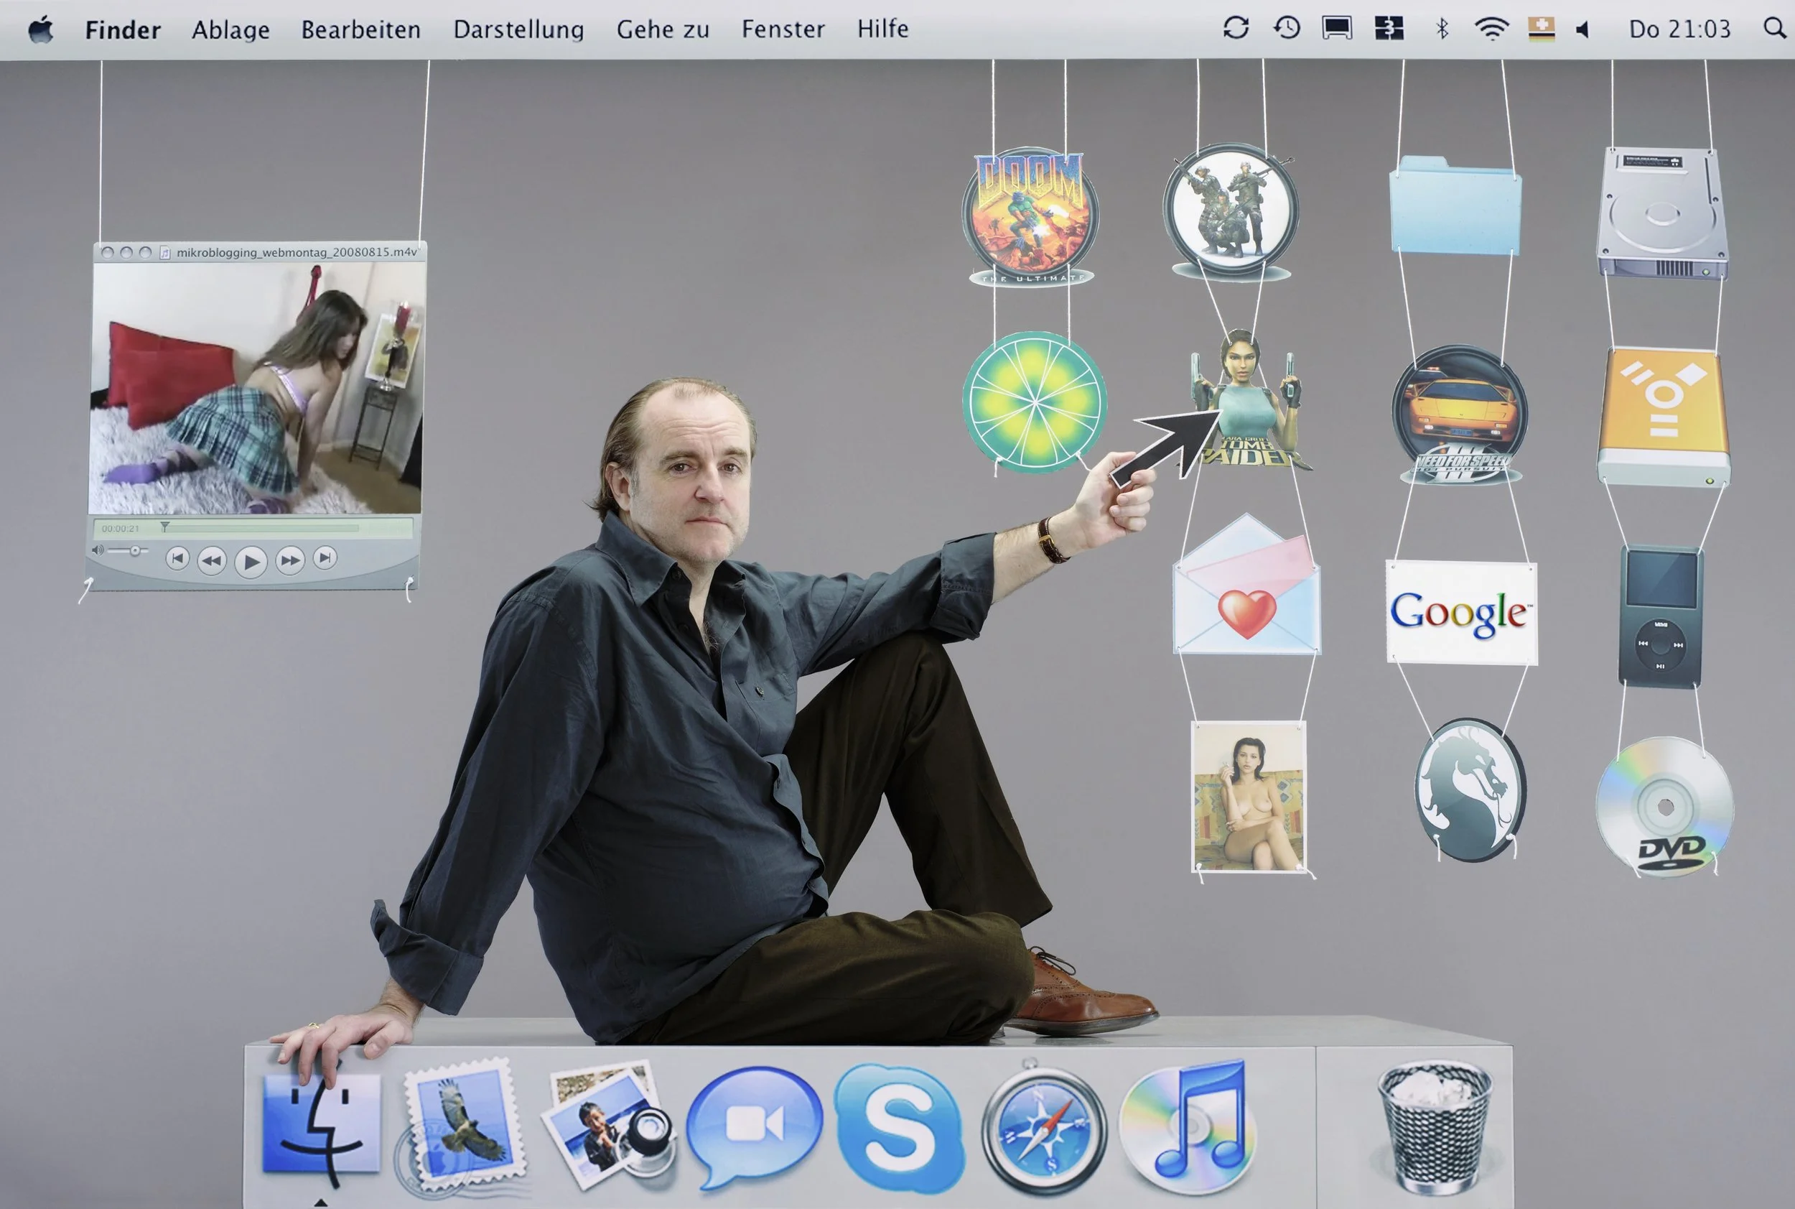Open the Hilfe menu
1795x1209 pixels.
tap(882, 29)
